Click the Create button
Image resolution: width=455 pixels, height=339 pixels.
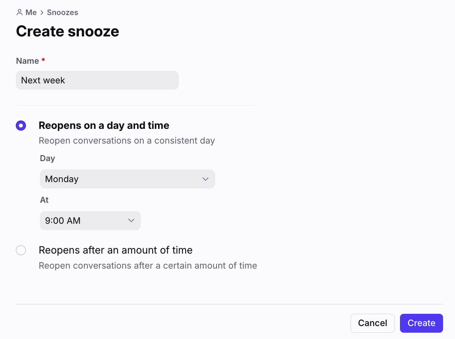(x=421, y=323)
